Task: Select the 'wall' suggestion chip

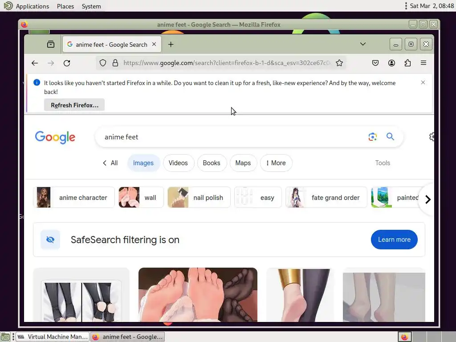Action: 141,197
